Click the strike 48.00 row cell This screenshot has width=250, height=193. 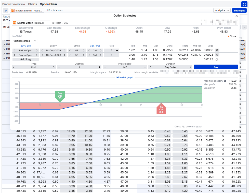click(x=124, y=186)
